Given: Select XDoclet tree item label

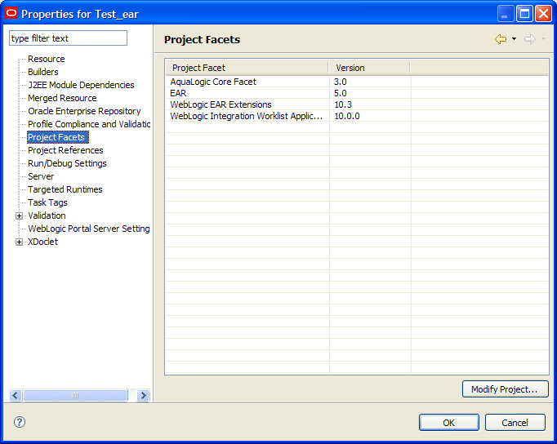Looking at the screenshot, I should 42,242.
